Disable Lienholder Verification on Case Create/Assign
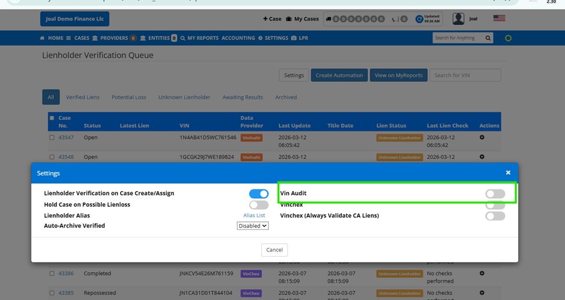Screen dimensions: 565x300 click(258, 194)
